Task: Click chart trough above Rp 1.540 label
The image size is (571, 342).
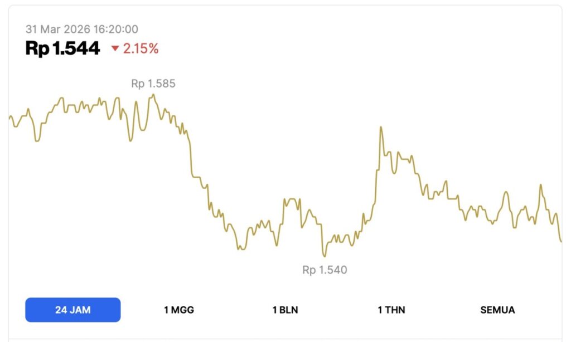Action: coord(323,256)
